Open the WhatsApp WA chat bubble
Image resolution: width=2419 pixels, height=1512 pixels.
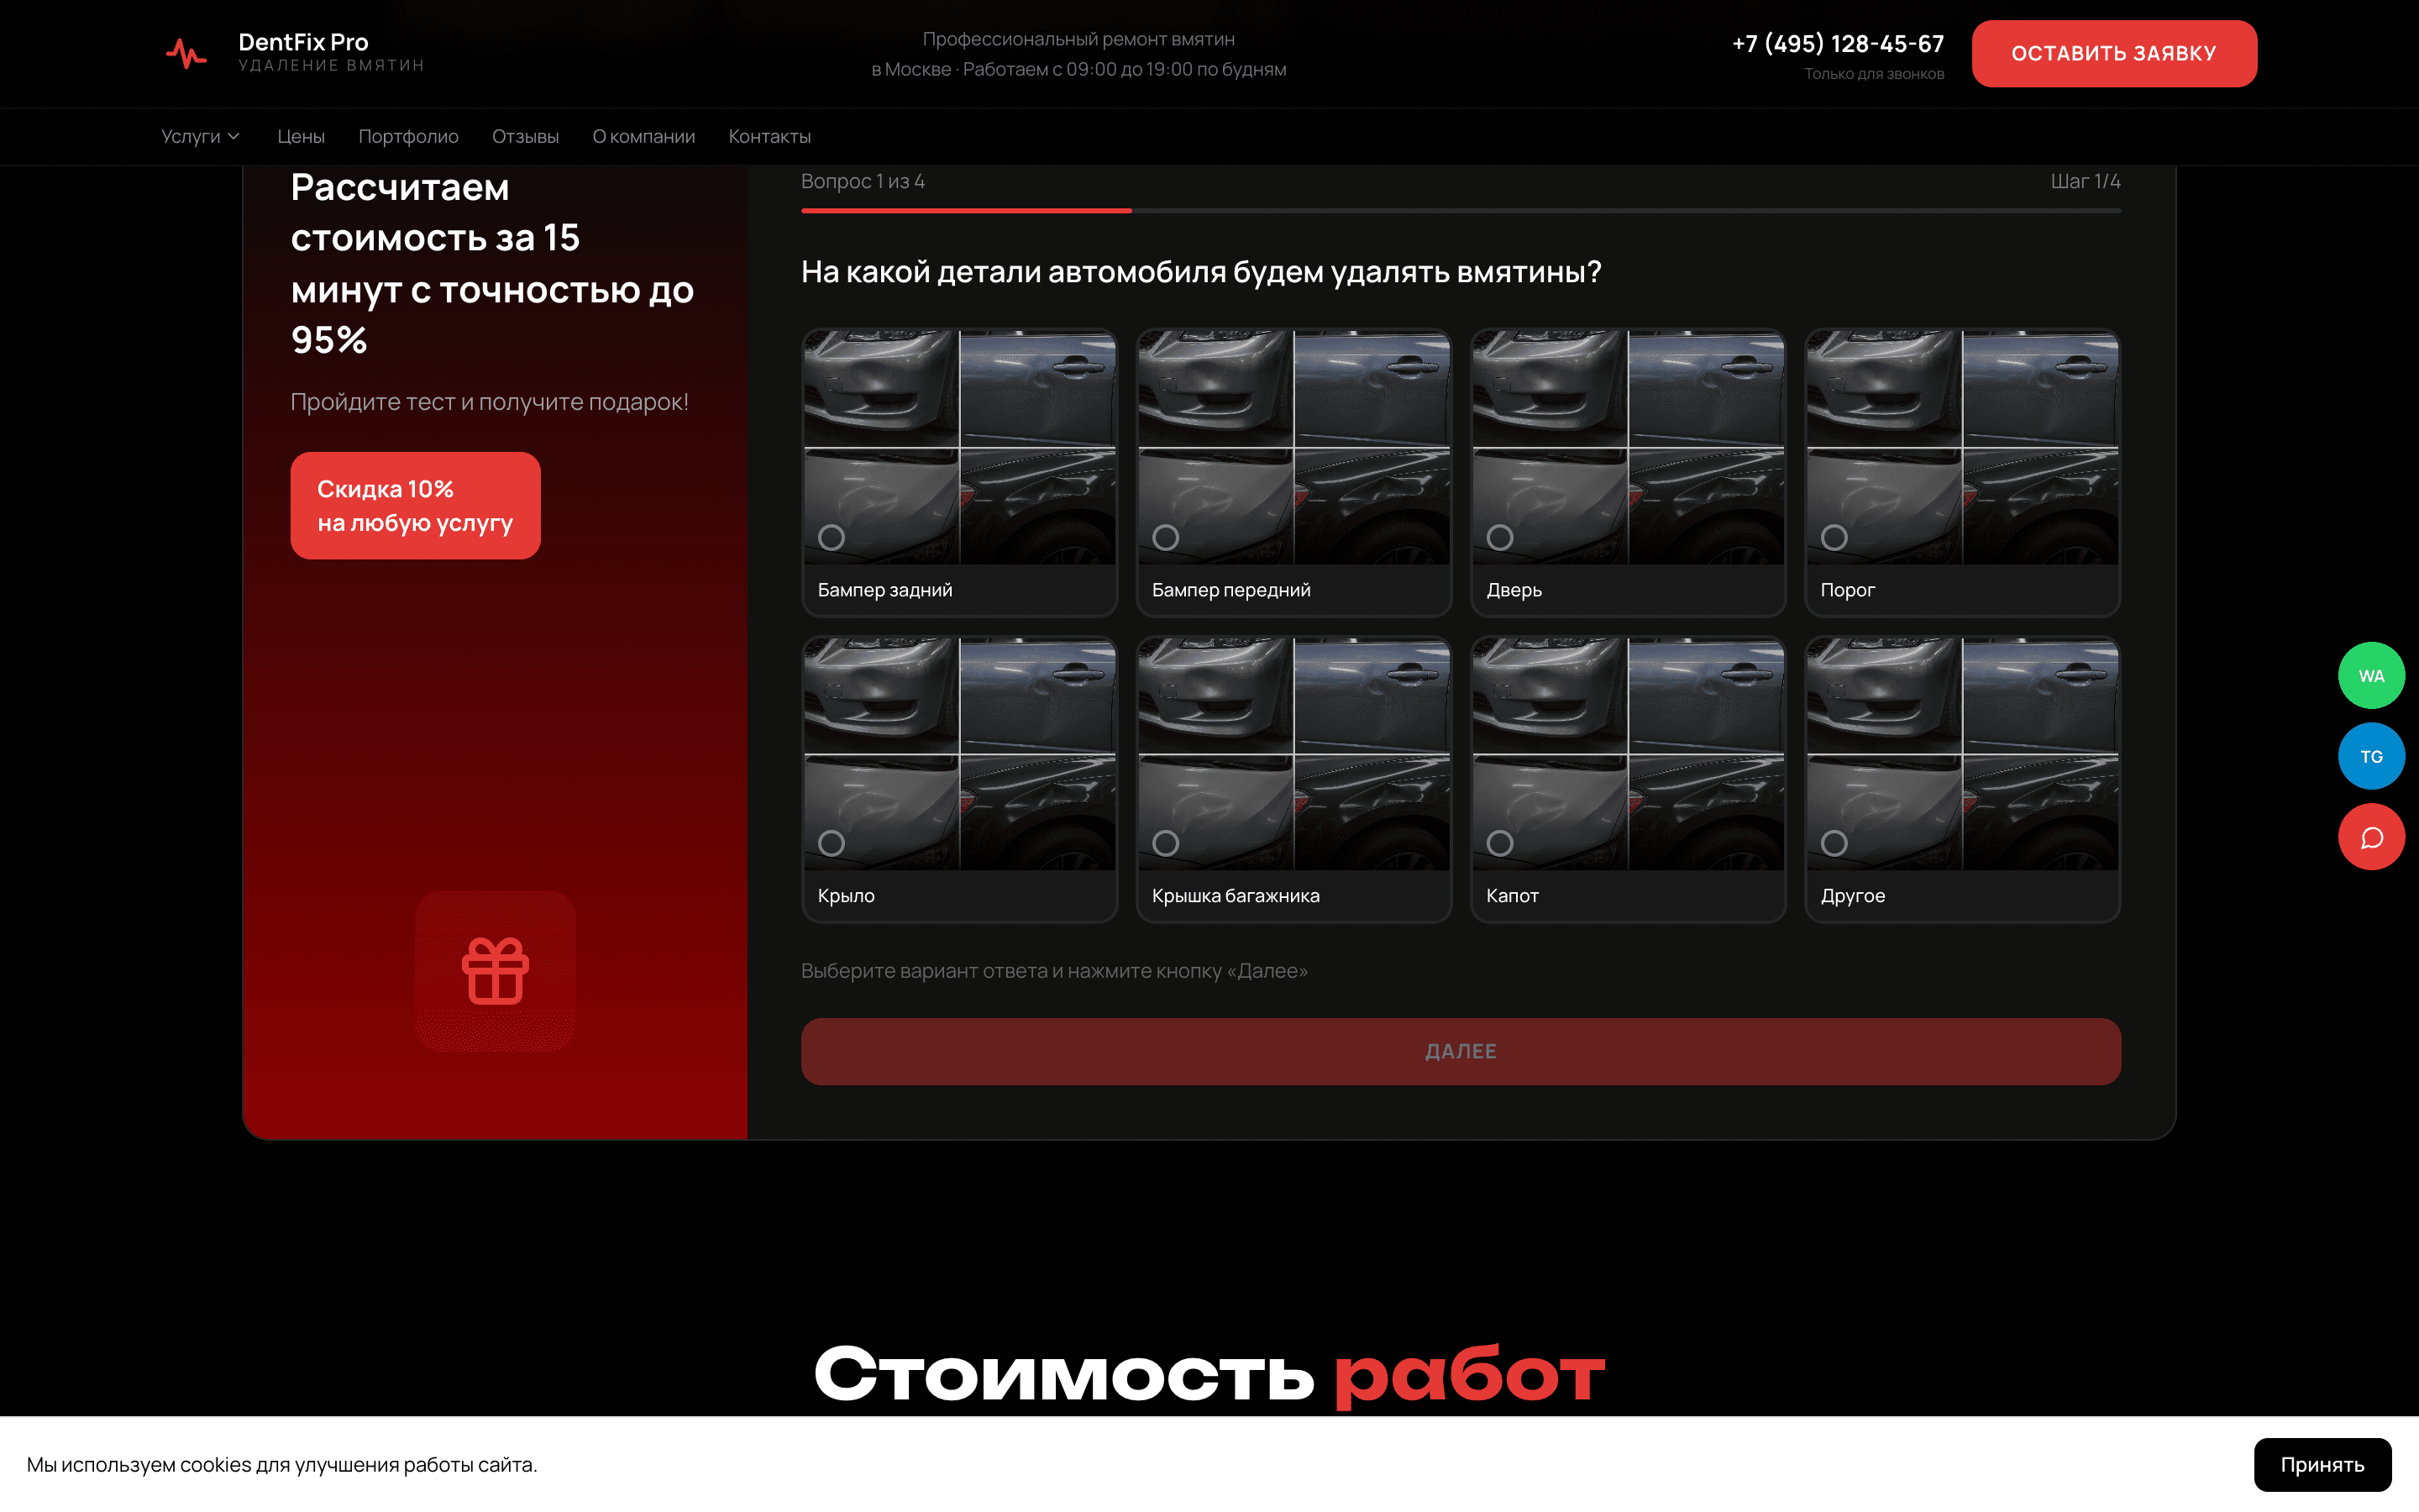2371,676
